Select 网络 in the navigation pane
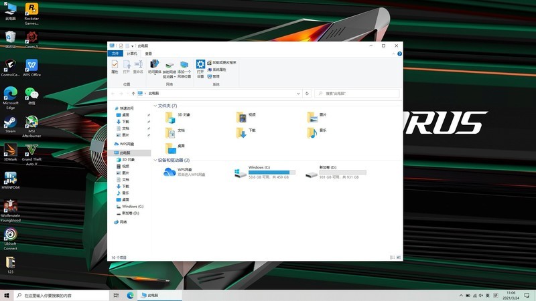The image size is (536, 301). pyautogui.click(x=121, y=222)
